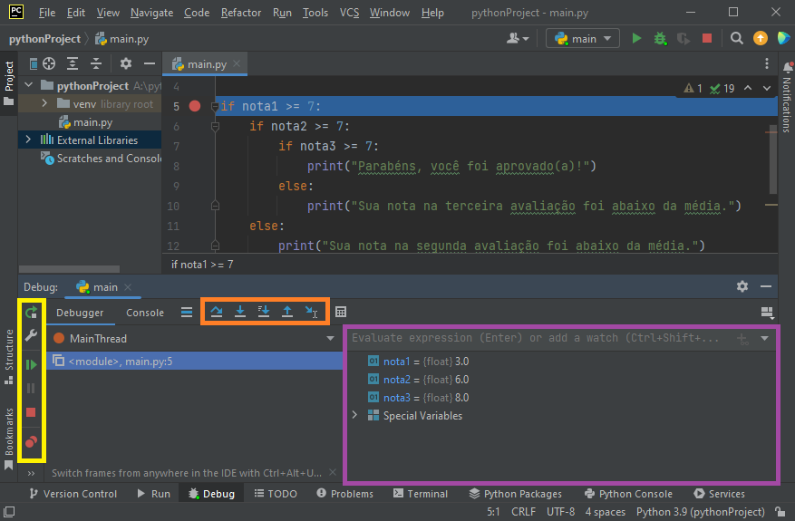Toggle the breakpoint on line 5

click(x=194, y=106)
